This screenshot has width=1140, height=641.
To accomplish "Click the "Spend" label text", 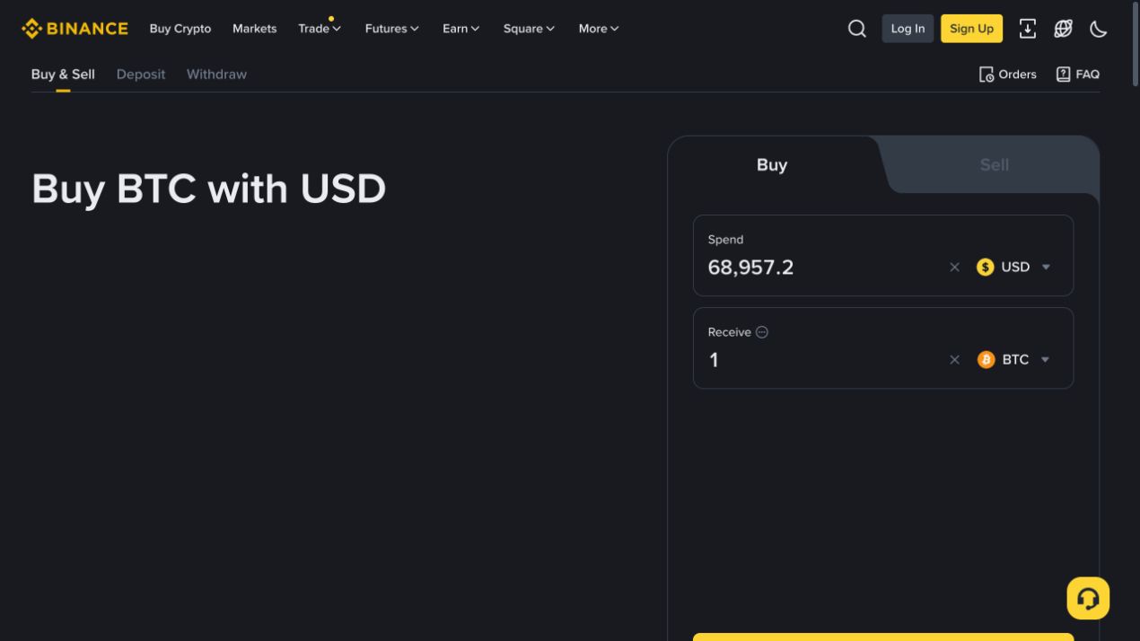I will click(x=725, y=240).
